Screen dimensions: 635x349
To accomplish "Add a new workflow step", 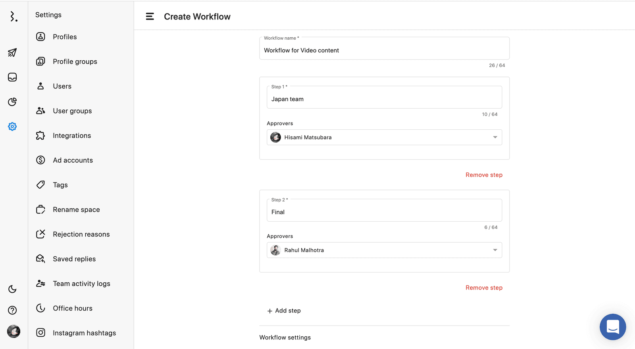I will [284, 311].
